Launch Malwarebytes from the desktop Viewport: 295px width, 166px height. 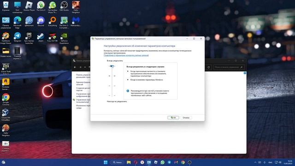coord(76,22)
